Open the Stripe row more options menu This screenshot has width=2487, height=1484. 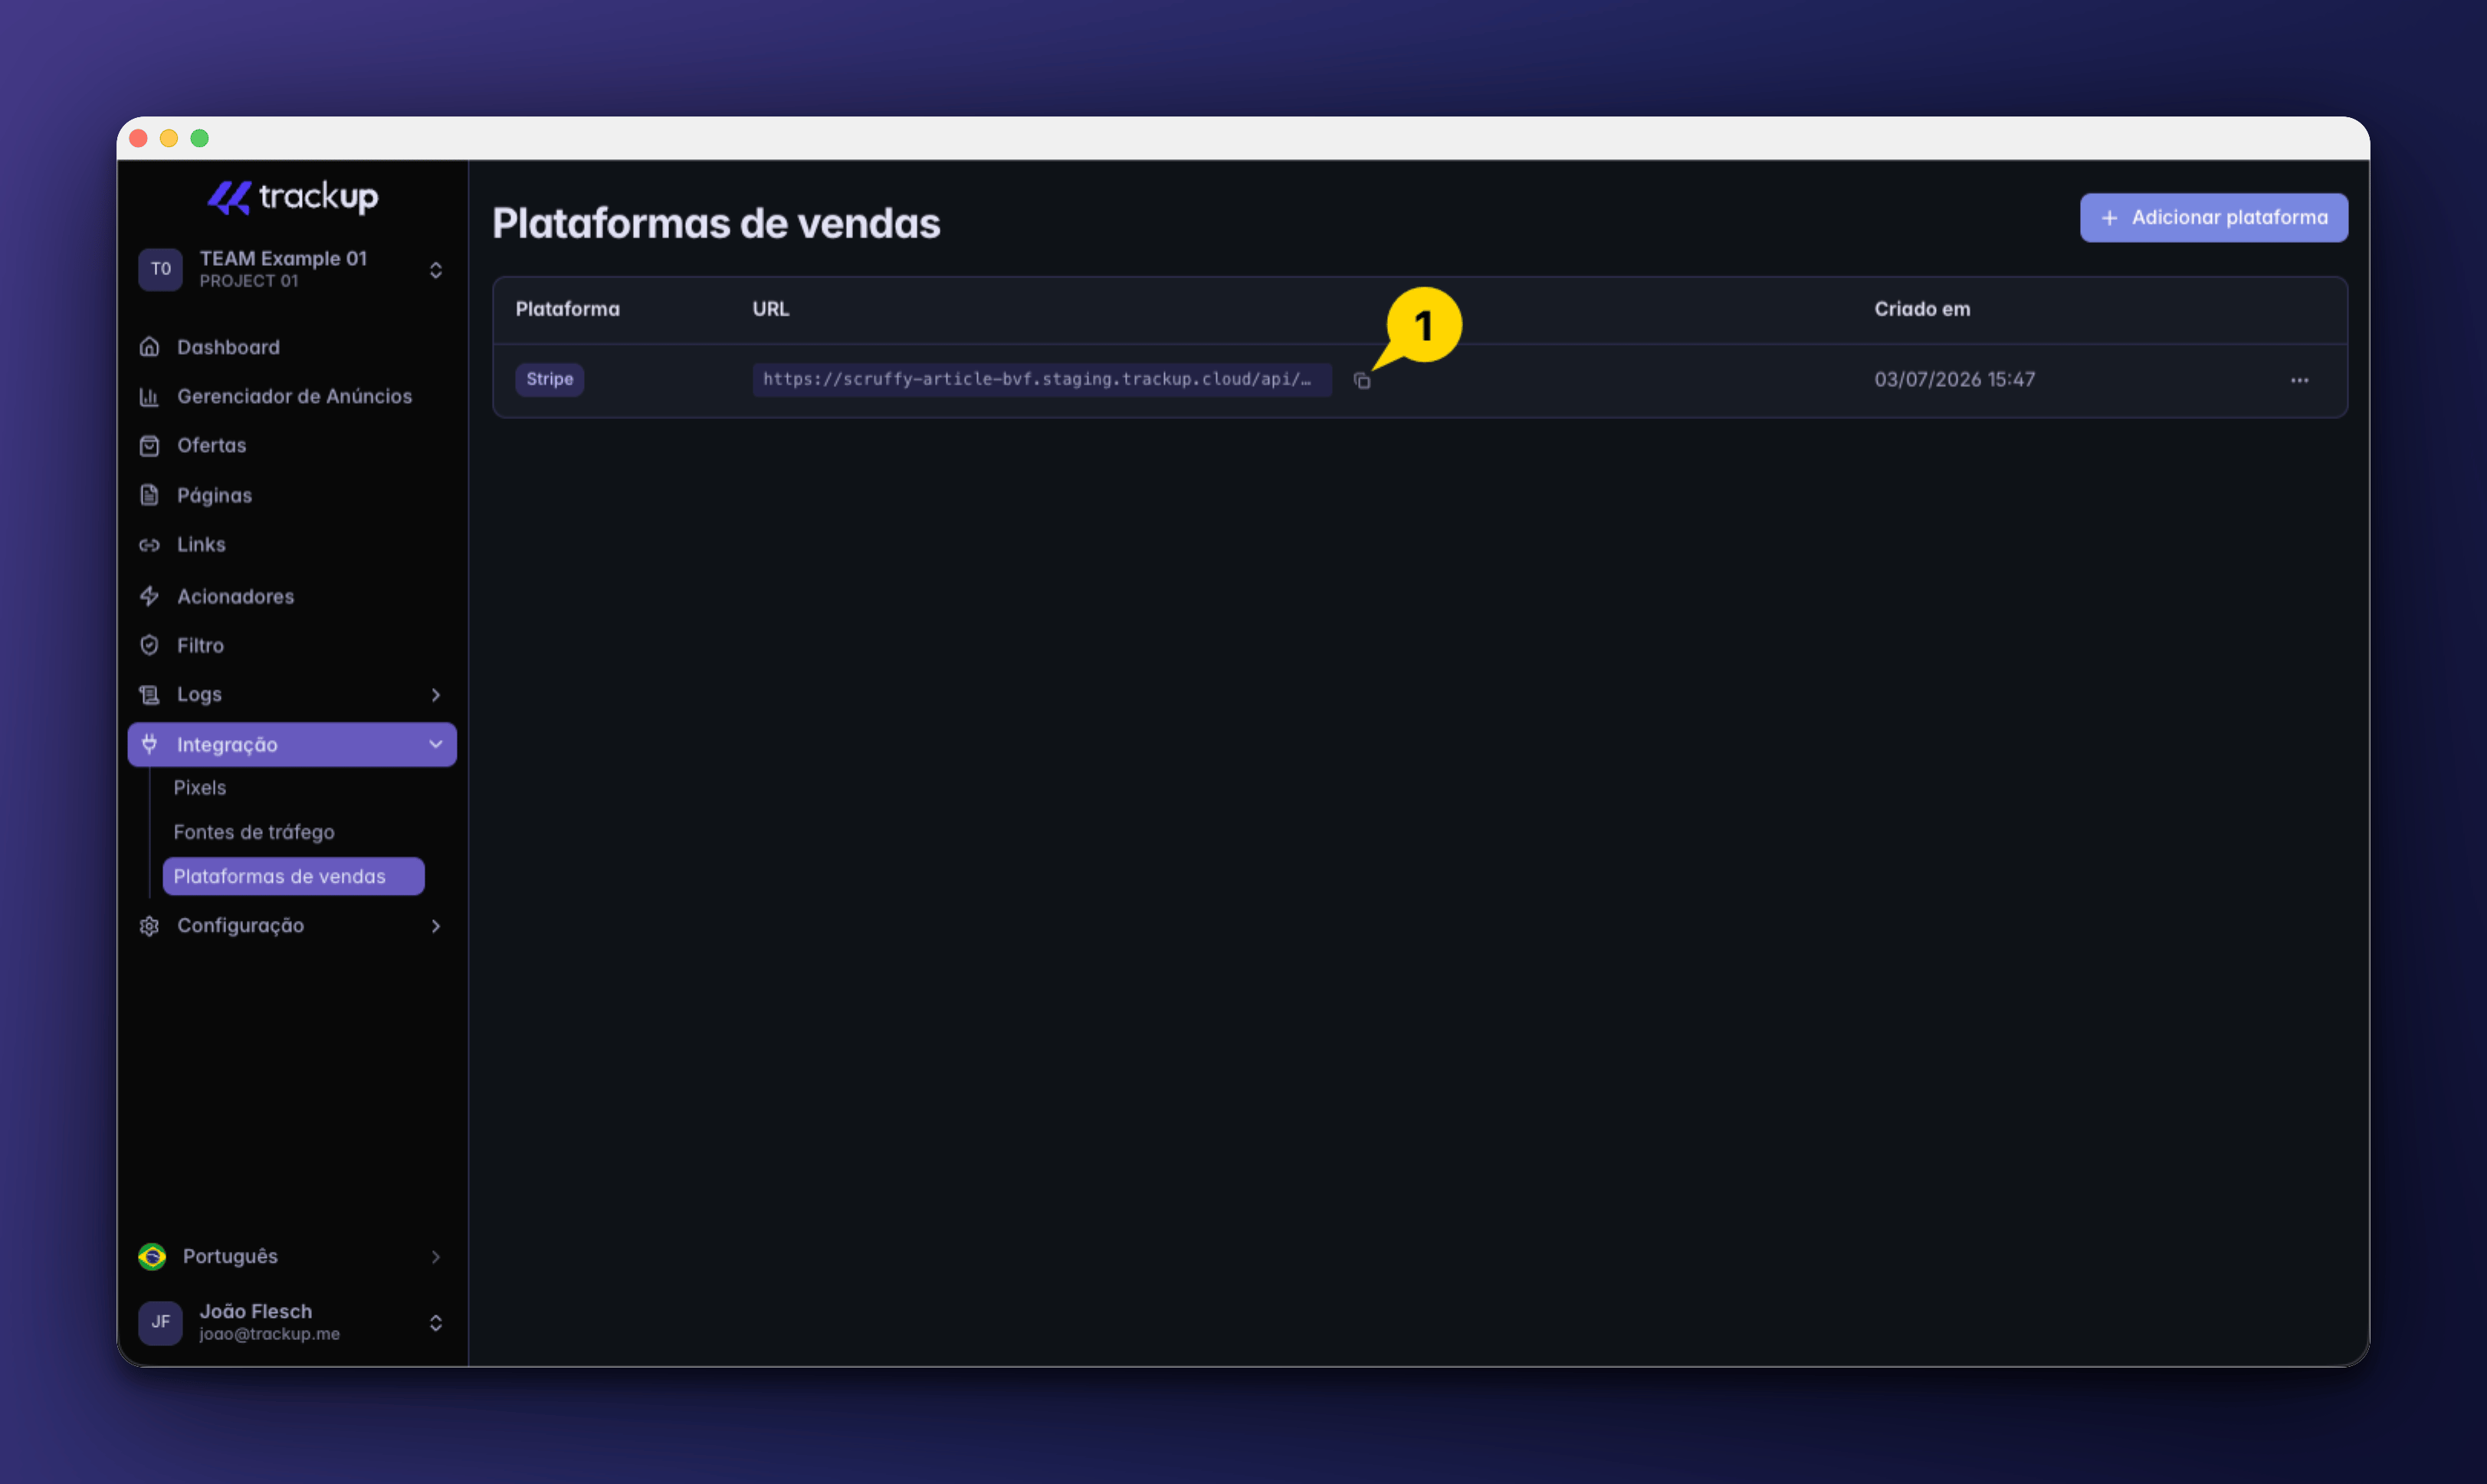[2300, 380]
